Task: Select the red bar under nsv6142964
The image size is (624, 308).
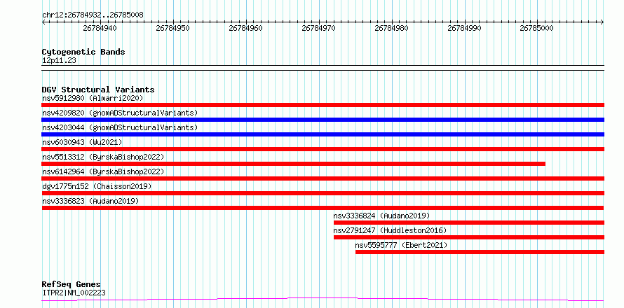Action: click(323, 178)
